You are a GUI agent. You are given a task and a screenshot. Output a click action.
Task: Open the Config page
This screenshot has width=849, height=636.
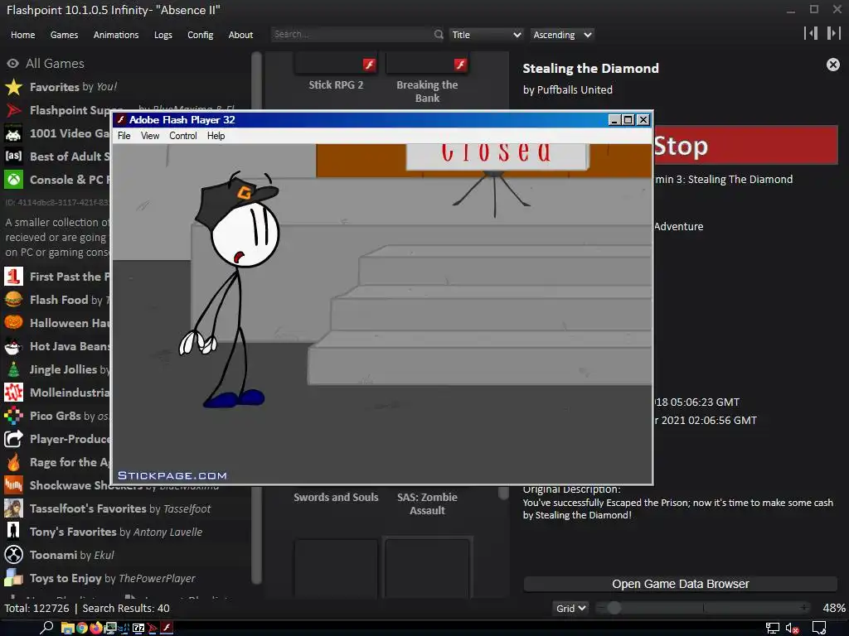(201, 35)
